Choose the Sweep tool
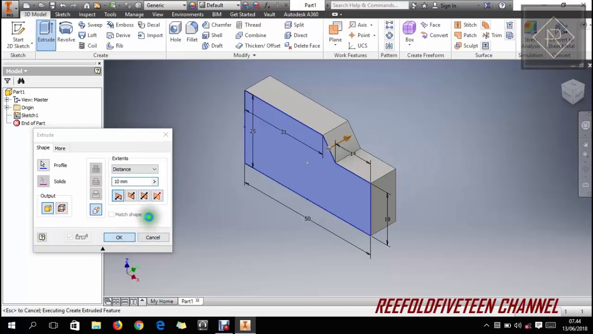This screenshot has height=334, width=593. pyautogui.click(x=90, y=25)
